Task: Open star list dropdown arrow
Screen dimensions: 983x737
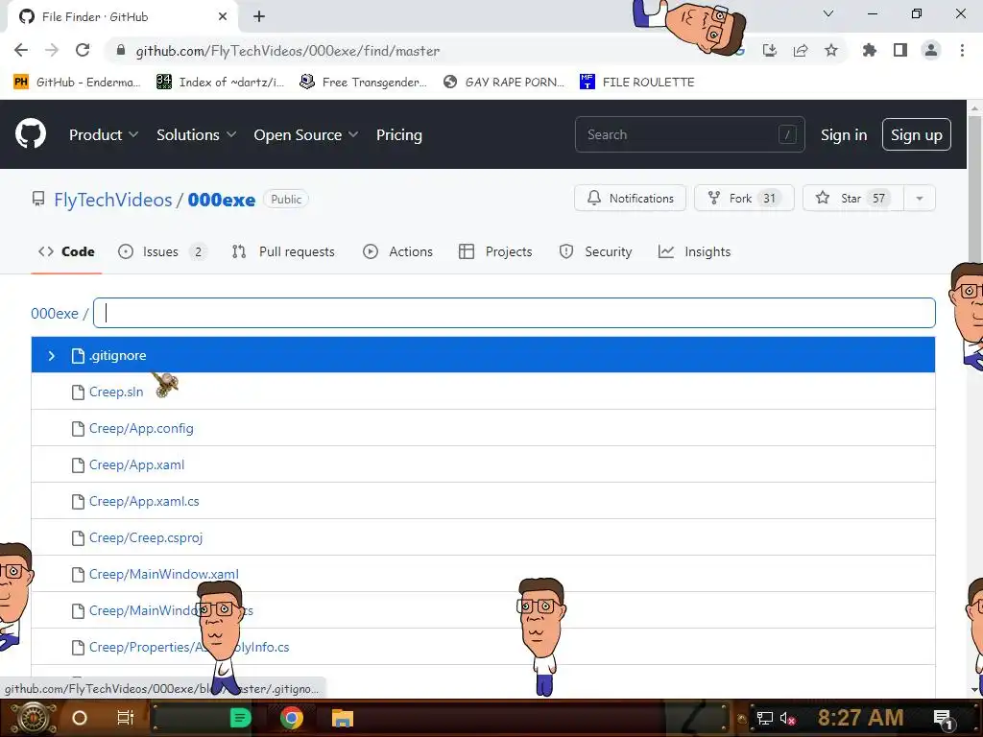Action: tap(920, 198)
